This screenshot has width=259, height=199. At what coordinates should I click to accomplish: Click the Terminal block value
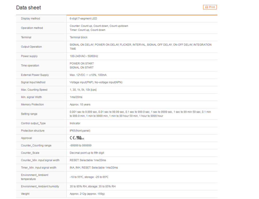tap(79, 37)
